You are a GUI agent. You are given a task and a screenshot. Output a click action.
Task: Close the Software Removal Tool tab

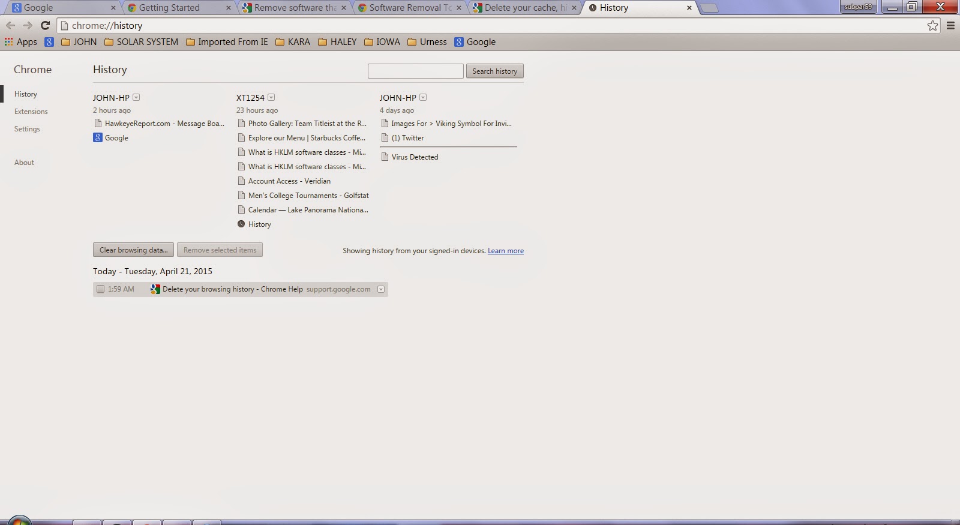tap(459, 8)
